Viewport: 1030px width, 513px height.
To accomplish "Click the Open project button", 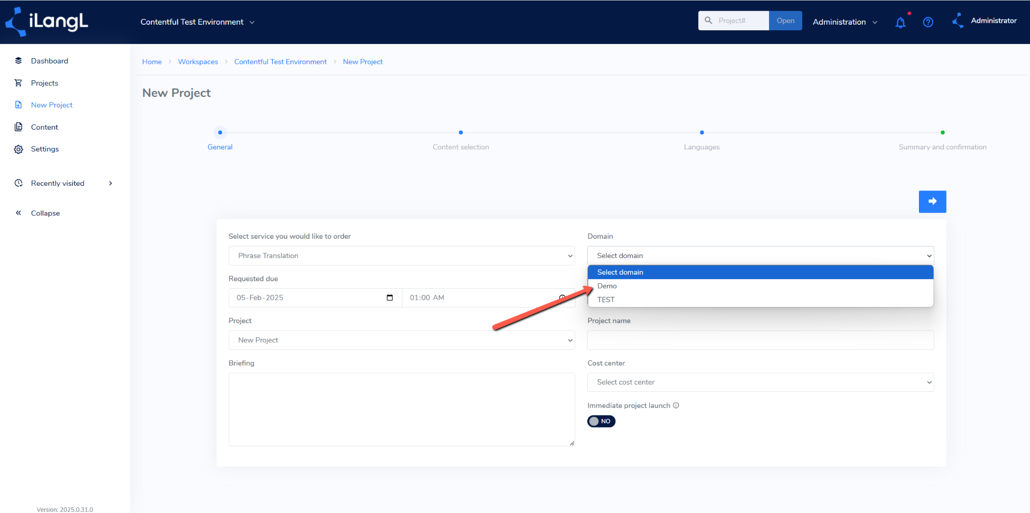I will pos(785,21).
